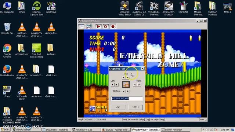Open the Midtown Madness folder
Screen dimensions: 235x132
[213, 9]
